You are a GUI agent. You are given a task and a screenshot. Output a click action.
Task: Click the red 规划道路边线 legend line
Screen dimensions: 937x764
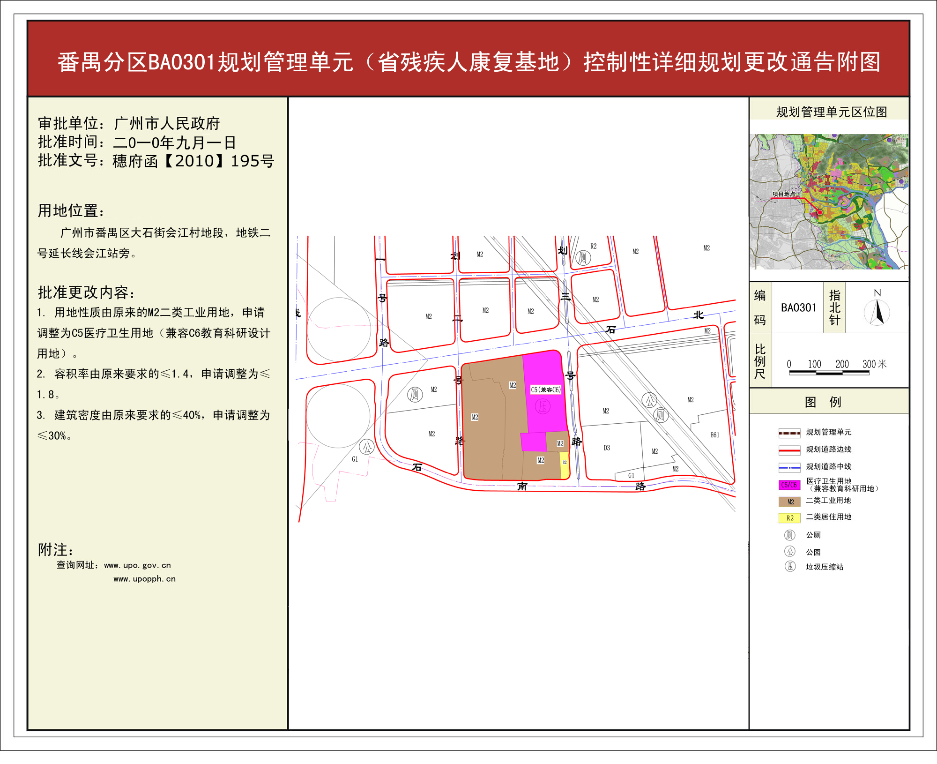point(789,450)
